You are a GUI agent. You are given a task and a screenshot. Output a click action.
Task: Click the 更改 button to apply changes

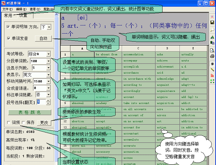point(44,122)
